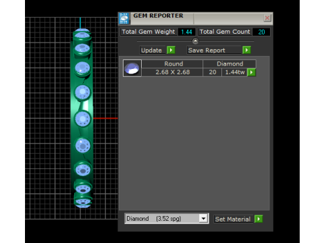Collapse the panel using round arrow handle

[x=195, y=41]
